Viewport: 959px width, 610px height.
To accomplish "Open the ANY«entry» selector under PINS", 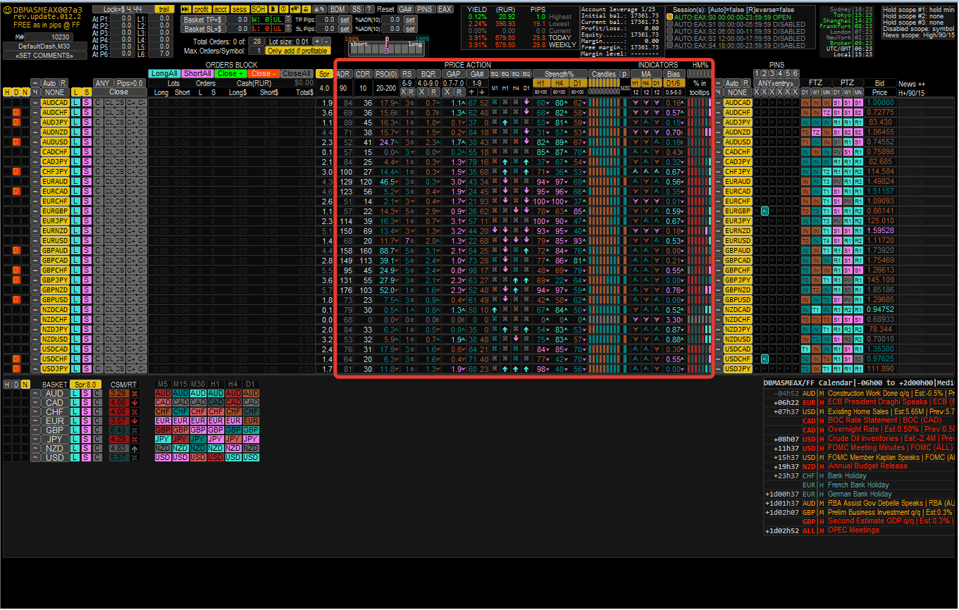I will pos(777,83).
